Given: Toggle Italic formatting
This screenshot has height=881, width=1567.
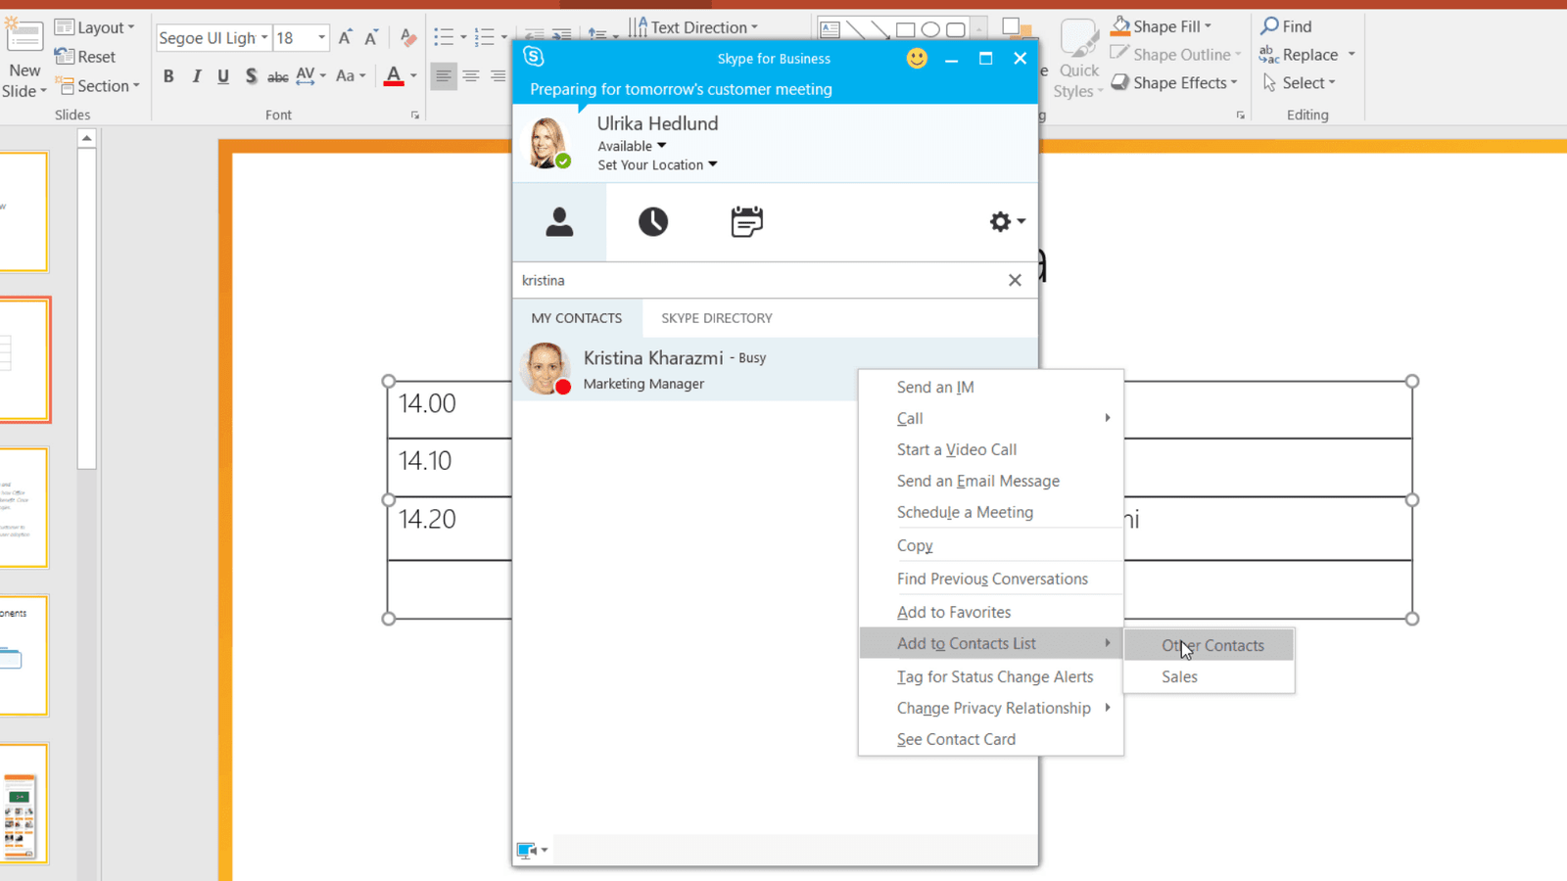Looking at the screenshot, I should (x=196, y=76).
